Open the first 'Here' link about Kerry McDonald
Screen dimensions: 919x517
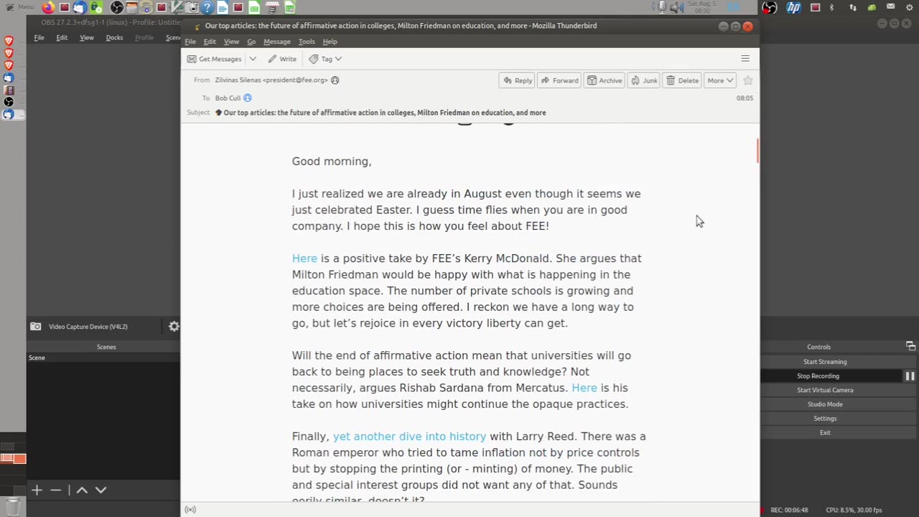(304, 258)
